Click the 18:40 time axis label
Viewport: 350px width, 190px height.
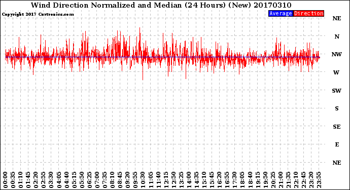click(x=250, y=180)
